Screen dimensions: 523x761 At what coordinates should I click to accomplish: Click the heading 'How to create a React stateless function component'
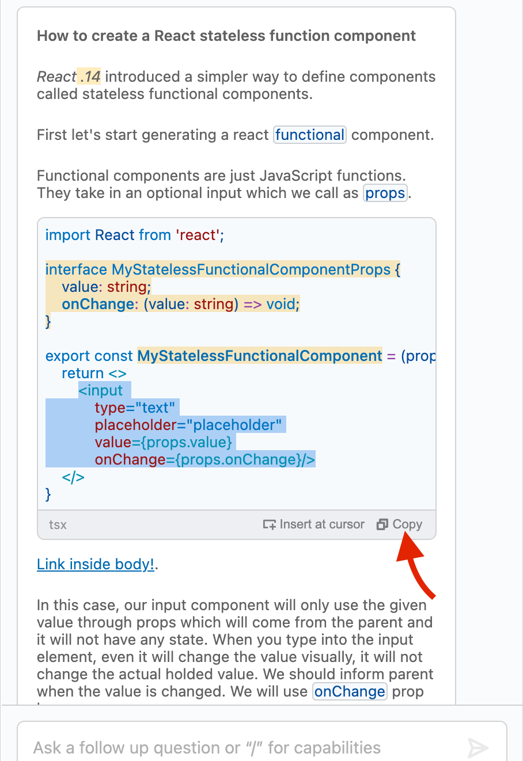(x=226, y=36)
